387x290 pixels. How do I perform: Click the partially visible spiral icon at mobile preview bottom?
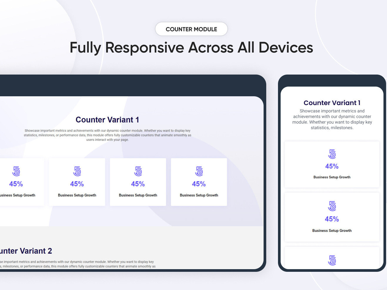332,259
